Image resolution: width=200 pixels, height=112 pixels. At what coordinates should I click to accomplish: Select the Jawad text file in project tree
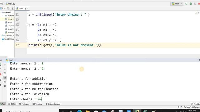10,29
